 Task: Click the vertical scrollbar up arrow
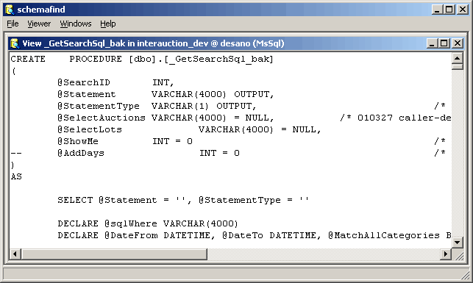(458, 58)
